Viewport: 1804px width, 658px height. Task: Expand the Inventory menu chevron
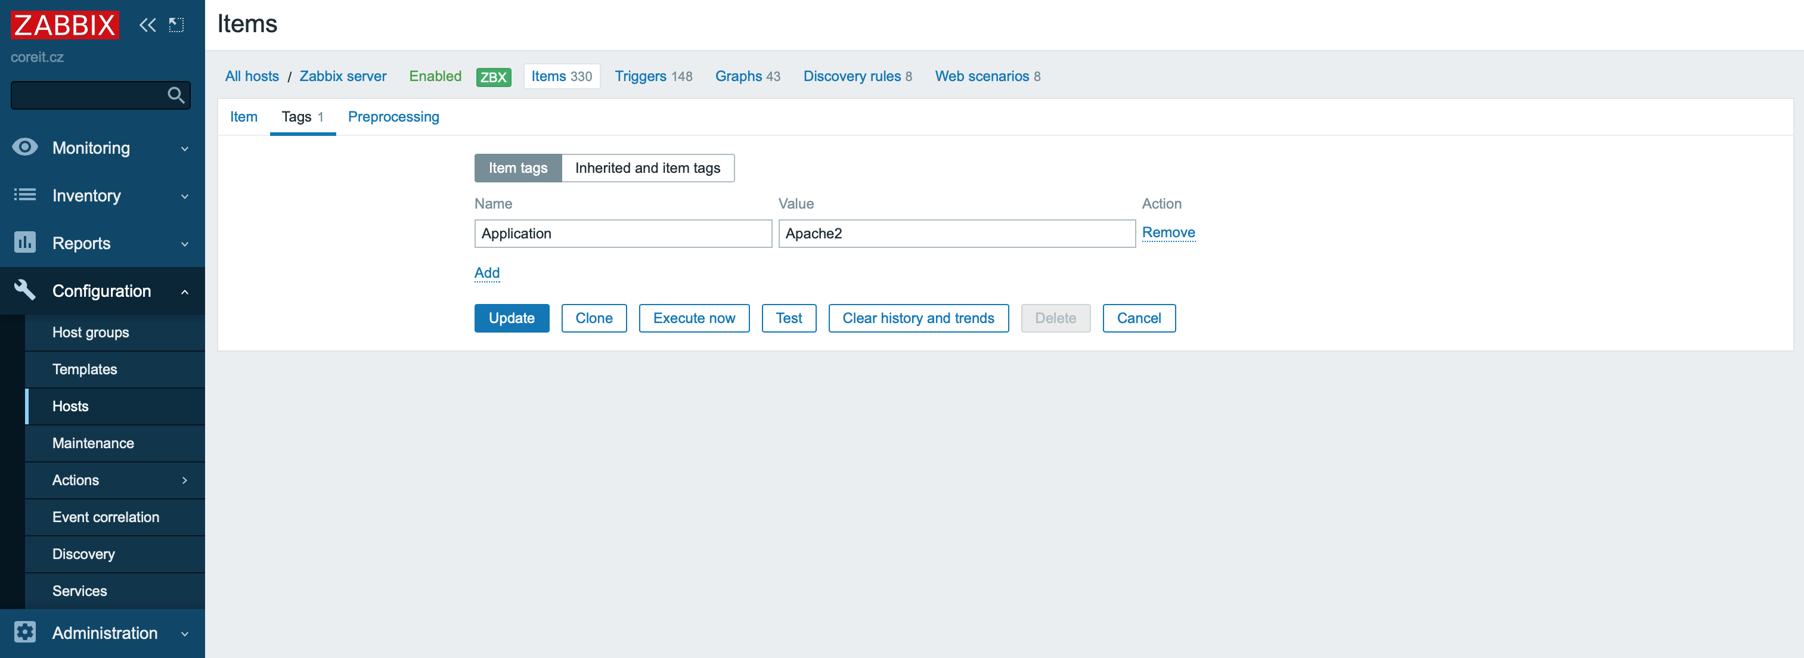click(x=185, y=196)
